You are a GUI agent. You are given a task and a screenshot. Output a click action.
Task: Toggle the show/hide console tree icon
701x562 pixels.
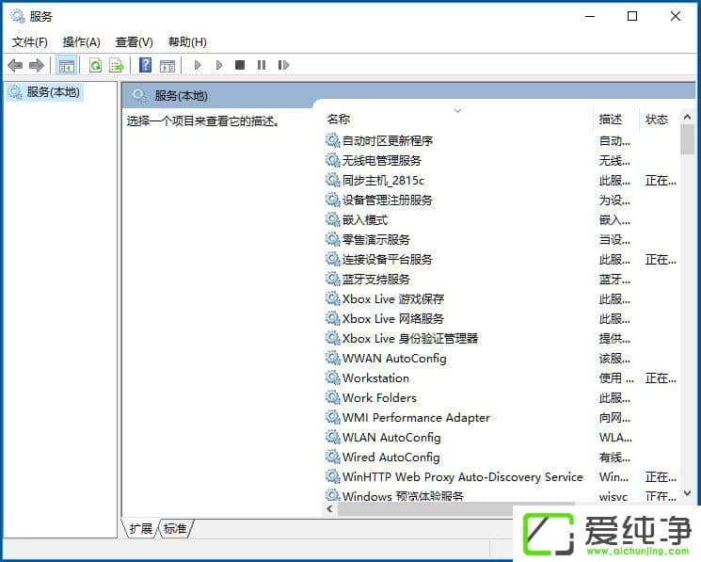pyautogui.click(x=67, y=66)
